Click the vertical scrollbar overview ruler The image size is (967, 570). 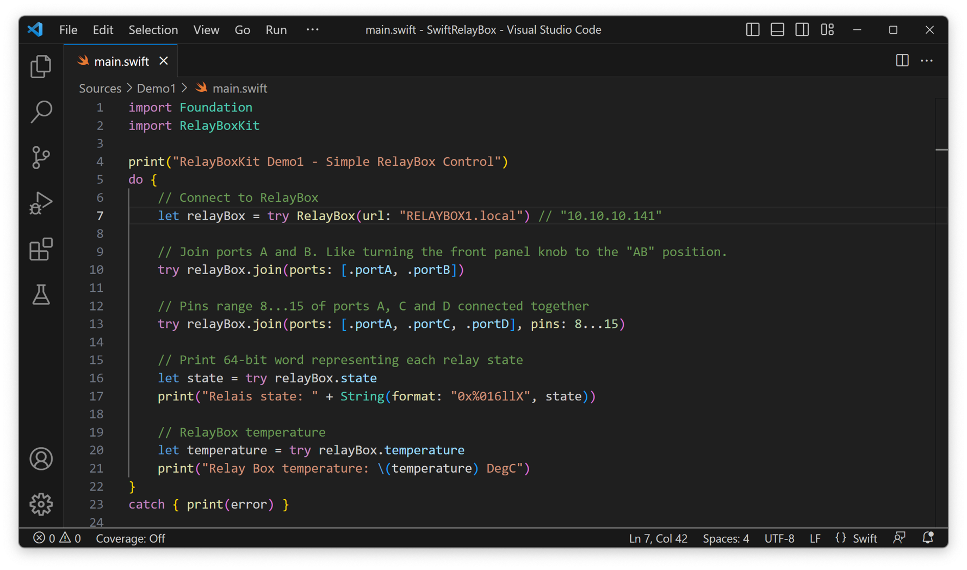(941, 313)
